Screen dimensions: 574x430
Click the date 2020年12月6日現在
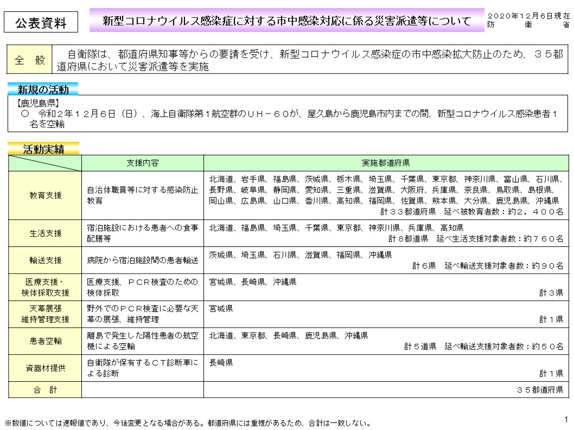point(528,16)
